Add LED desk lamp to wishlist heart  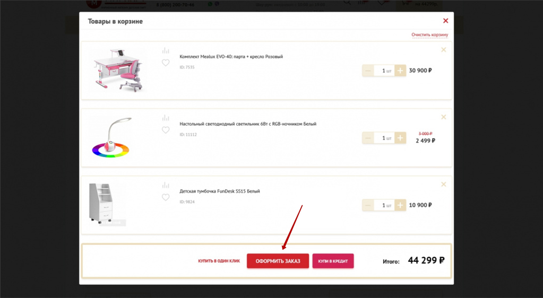click(166, 130)
